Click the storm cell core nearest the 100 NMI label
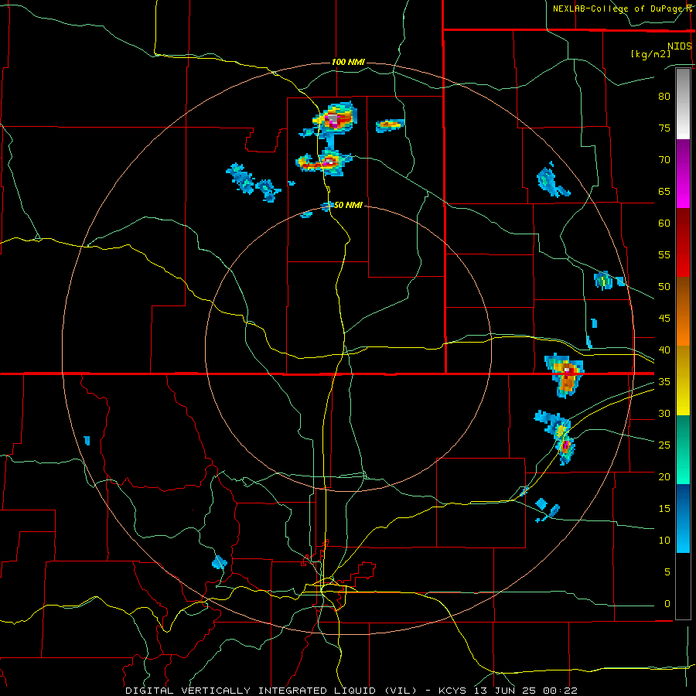This screenshot has height=696, width=696. tap(332, 119)
